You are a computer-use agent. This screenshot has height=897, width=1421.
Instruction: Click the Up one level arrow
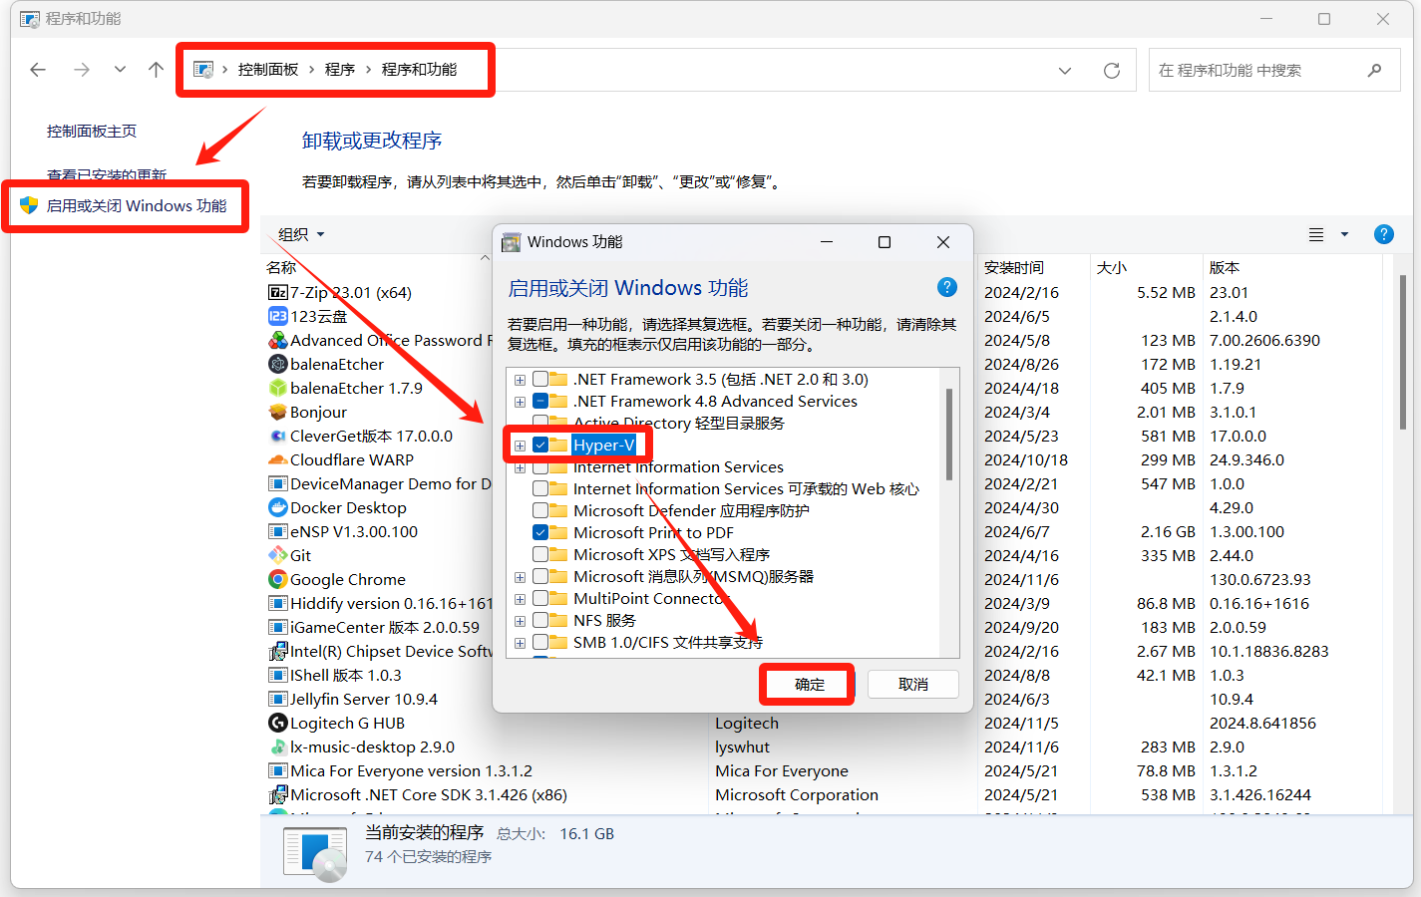[156, 70]
